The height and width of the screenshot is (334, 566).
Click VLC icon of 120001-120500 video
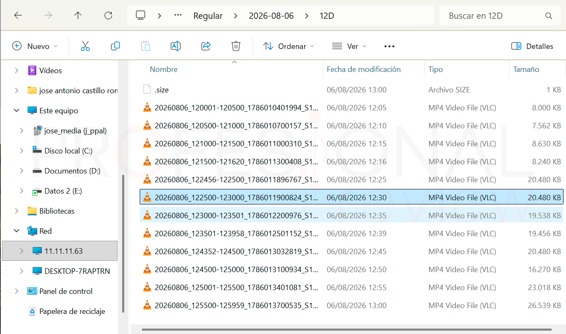click(x=147, y=107)
